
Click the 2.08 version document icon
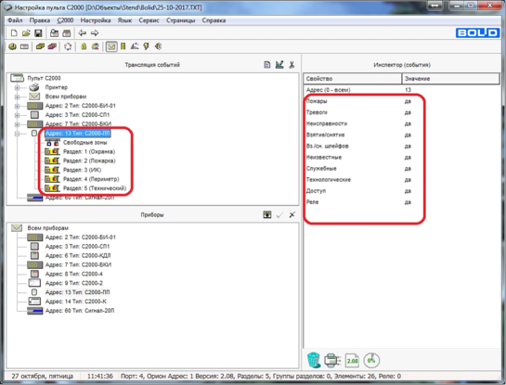352,360
